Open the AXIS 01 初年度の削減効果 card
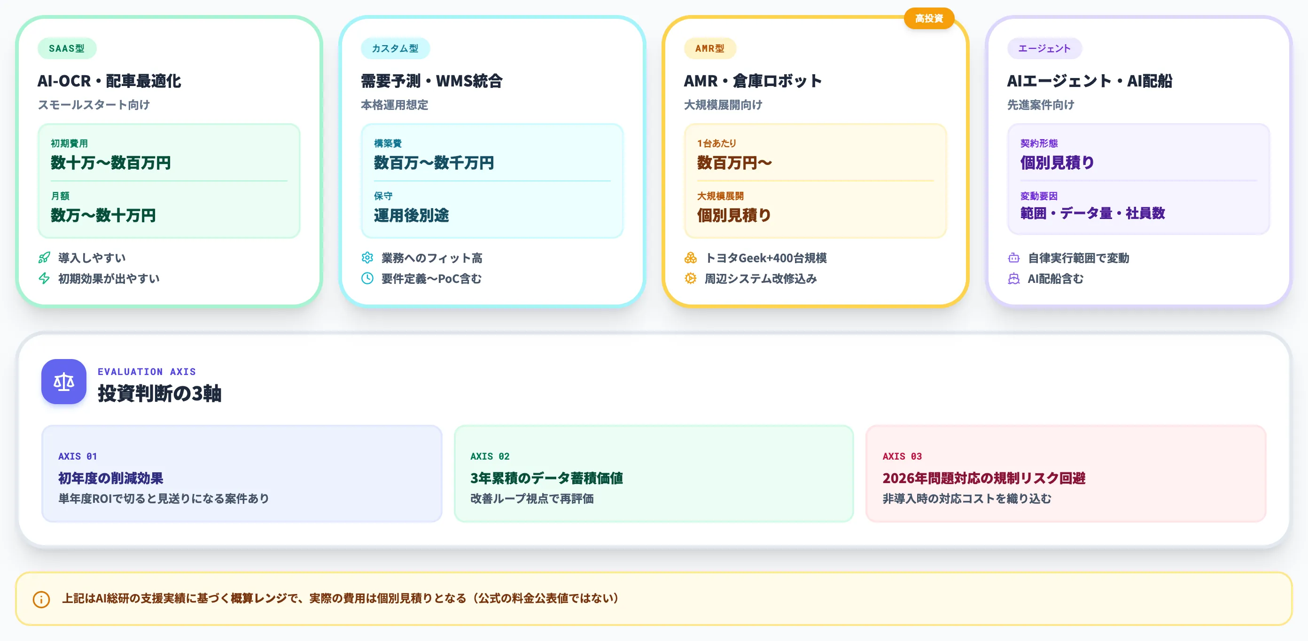This screenshot has width=1308, height=641. 241,473
